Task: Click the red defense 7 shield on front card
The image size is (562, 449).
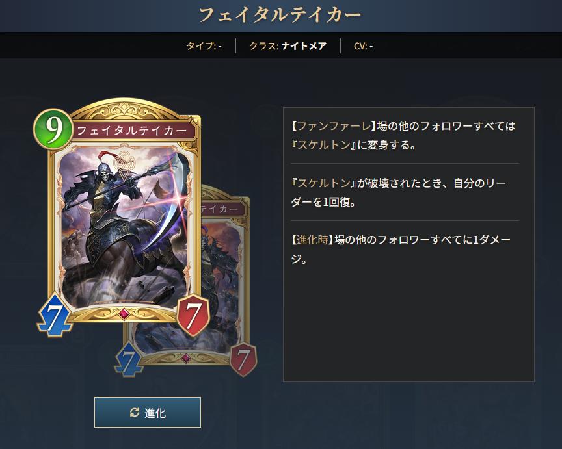Action: point(193,314)
